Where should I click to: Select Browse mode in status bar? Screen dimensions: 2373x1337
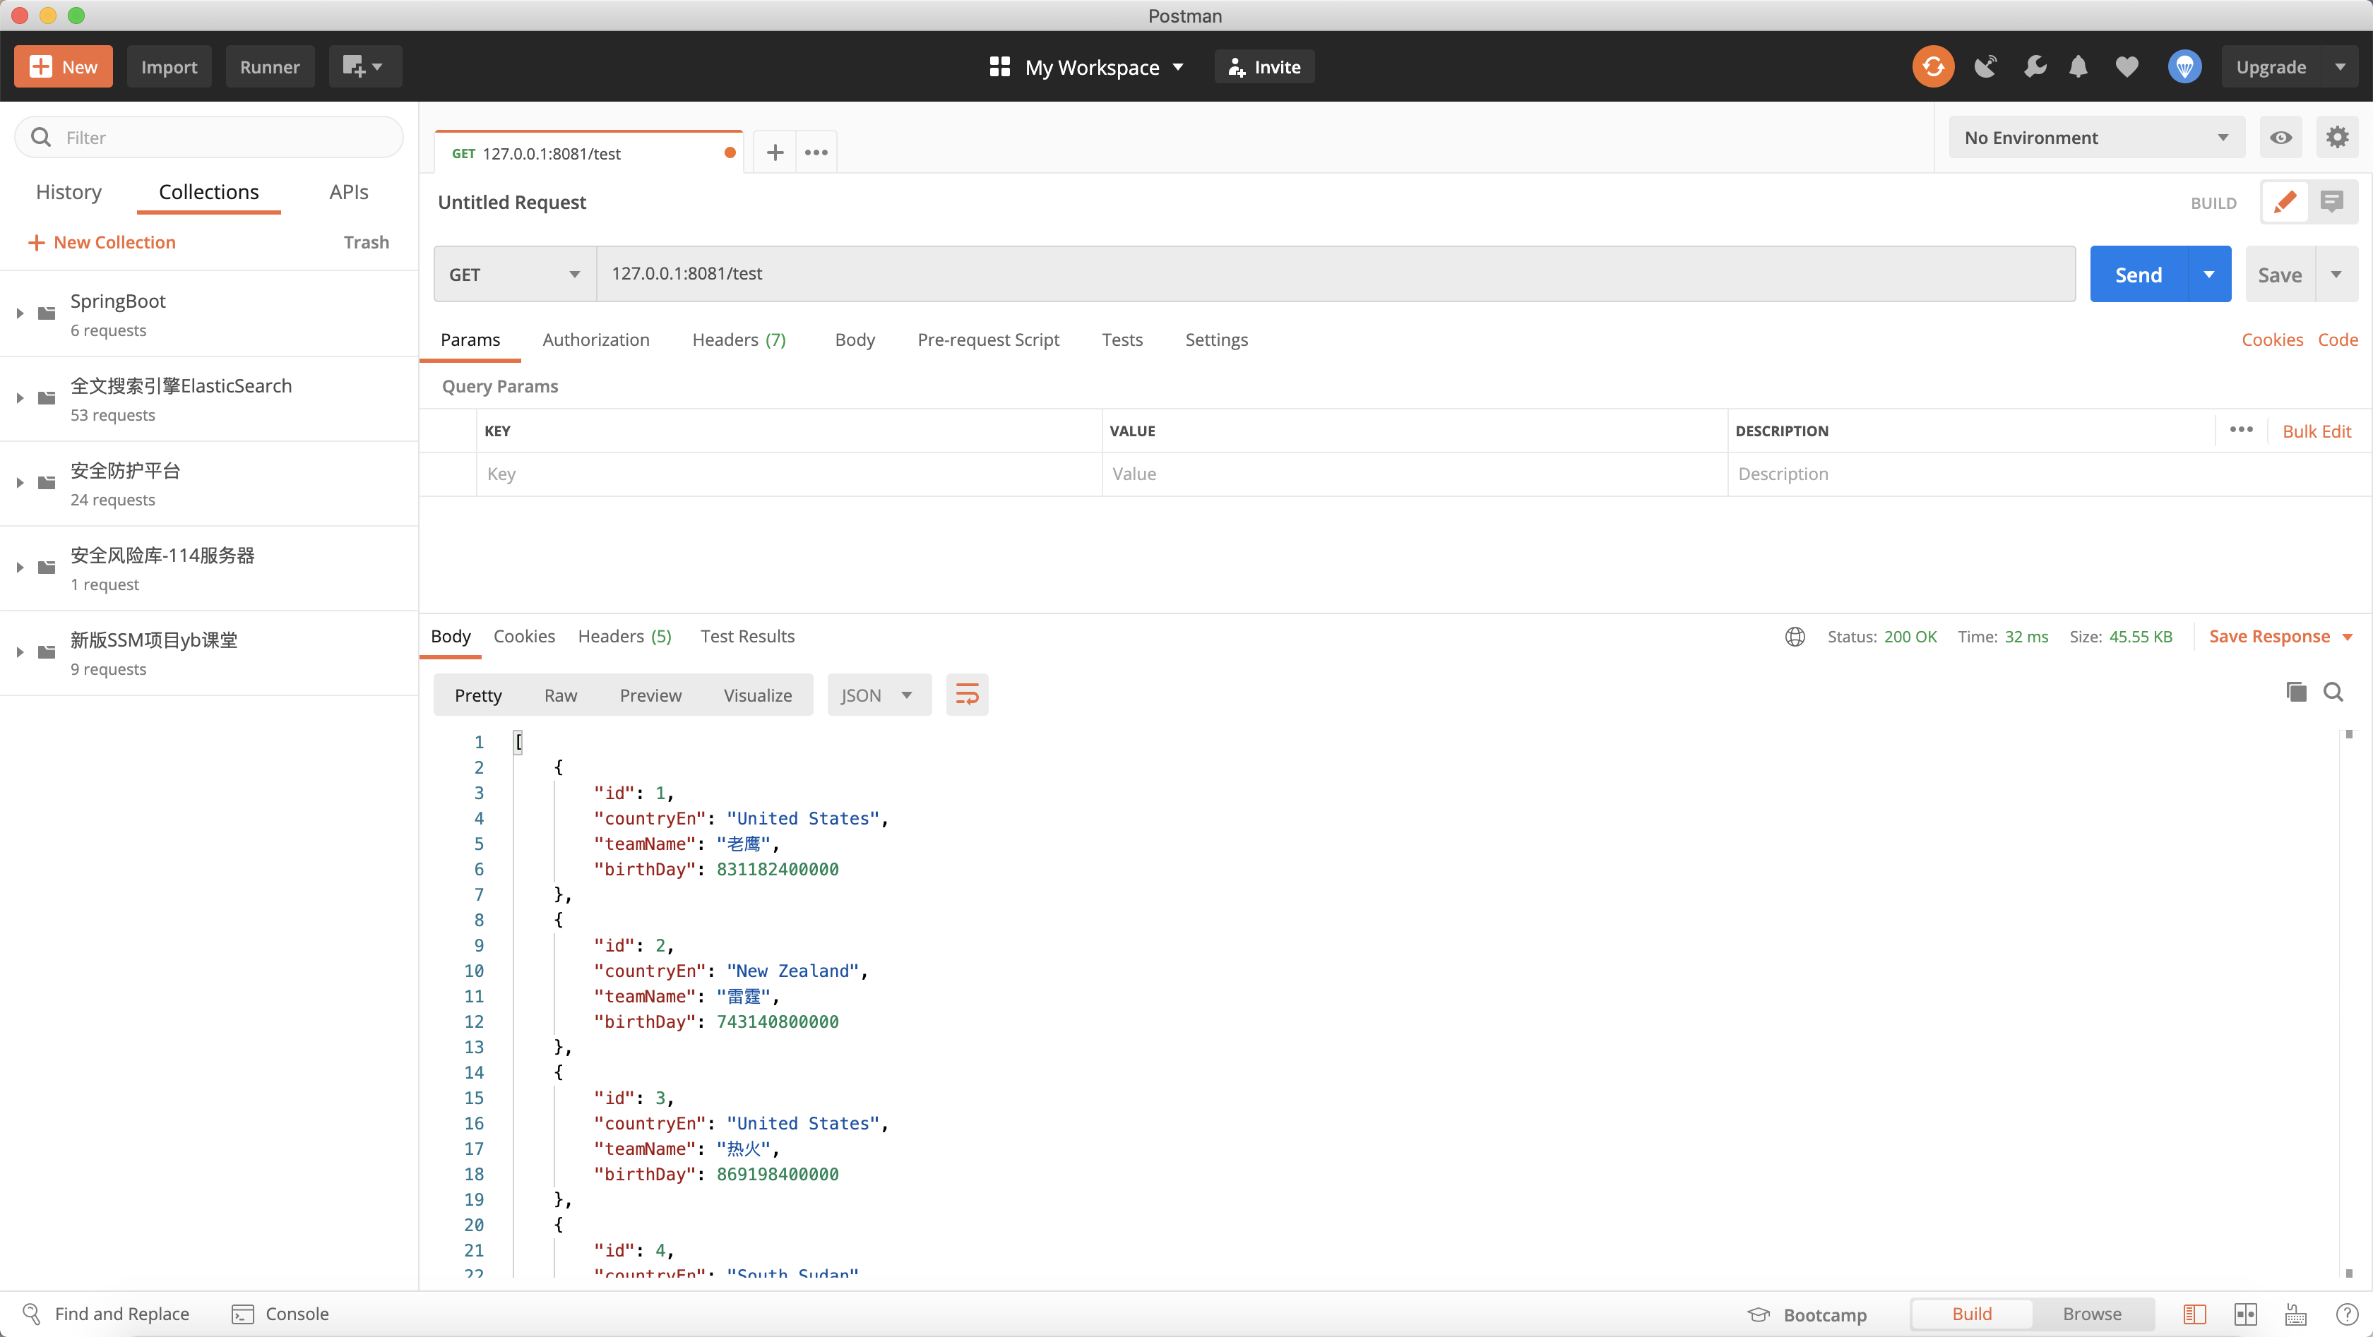click(2092, 1314)
